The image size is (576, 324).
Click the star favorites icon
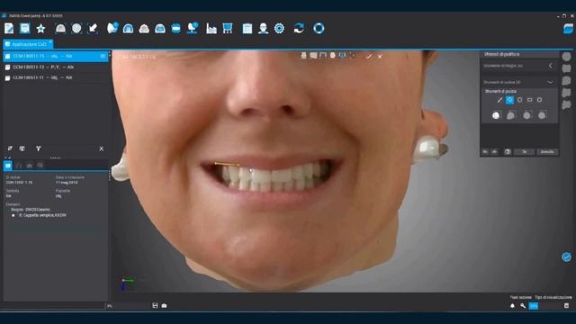(x=40, y=28)
